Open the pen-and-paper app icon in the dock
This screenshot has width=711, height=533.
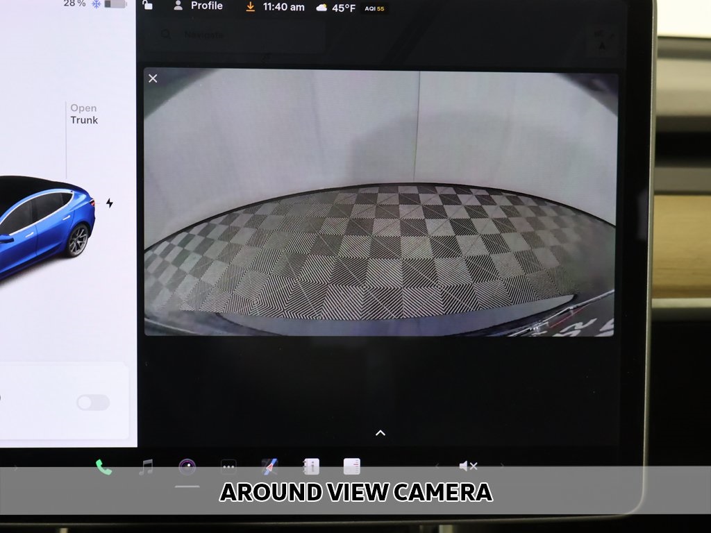click(x=269, y=467)
